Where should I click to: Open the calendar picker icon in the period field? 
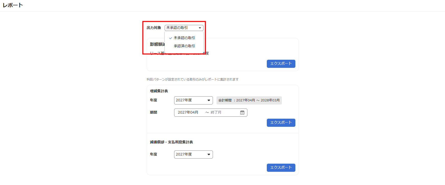[242, 113]
